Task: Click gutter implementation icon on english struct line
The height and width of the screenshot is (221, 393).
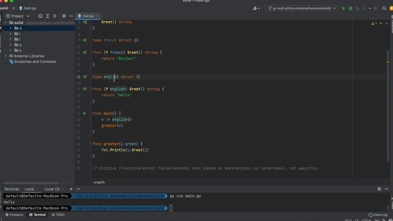Action: (x=85, y=77)
